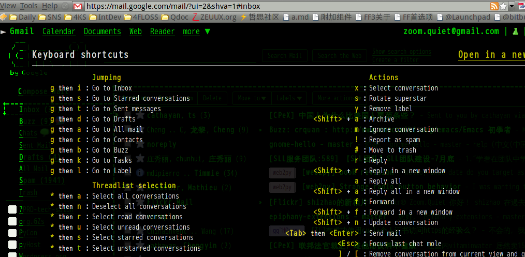
Task: Click the color swatch for PyCon label
Action: tap(12, 233)
